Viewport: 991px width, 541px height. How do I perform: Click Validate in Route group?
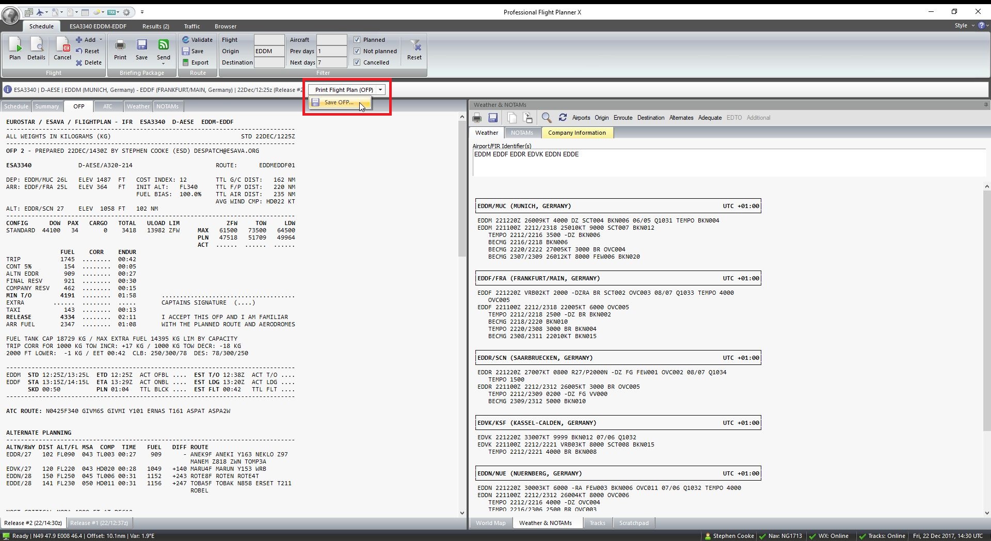point(197,40)
